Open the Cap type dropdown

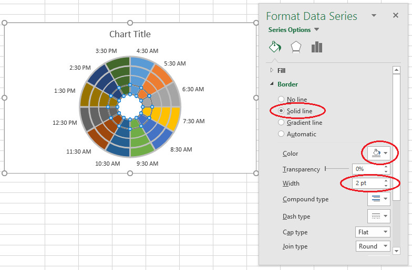pyautogui.click(x=373, y=232)
